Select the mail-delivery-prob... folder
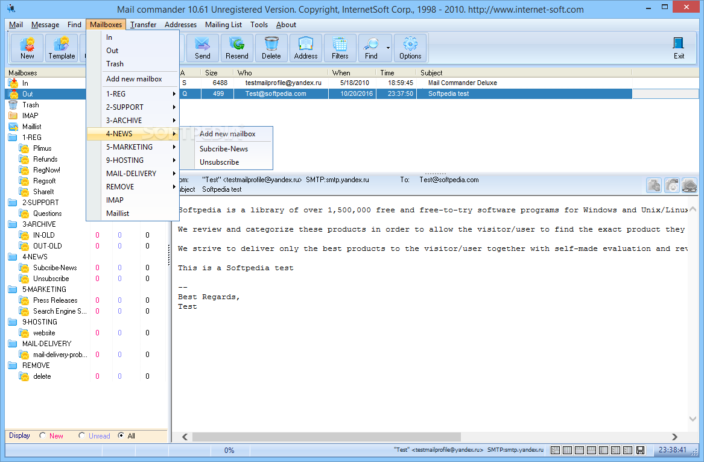The height and width of the screenshot is (462, 704). point(60,355)
